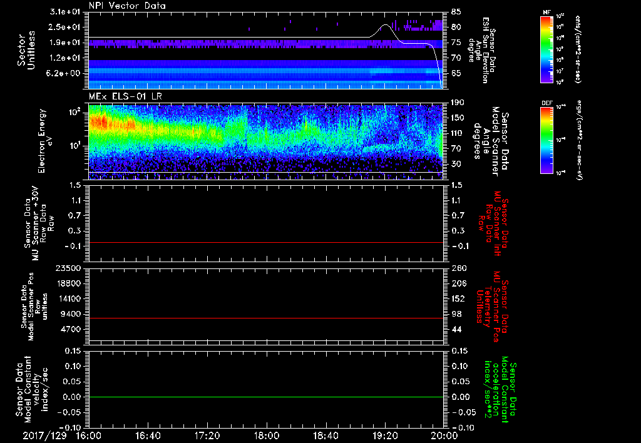Click the "98" telemetry tick label
641x443 pixels.
pos(456,314)
